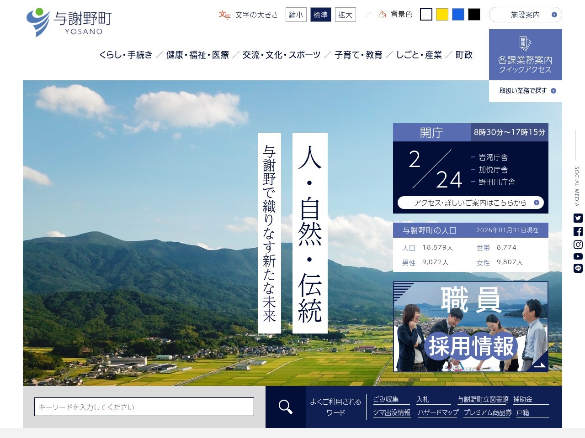Open アクセス・詳しいご案内 via the arrow
Screen dimensions: 585x438
click(536, 203)
